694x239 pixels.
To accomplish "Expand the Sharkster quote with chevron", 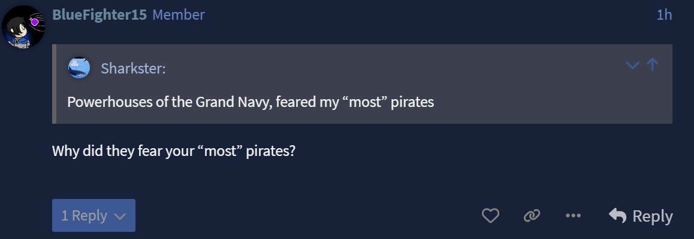I will tap(632, 65).
